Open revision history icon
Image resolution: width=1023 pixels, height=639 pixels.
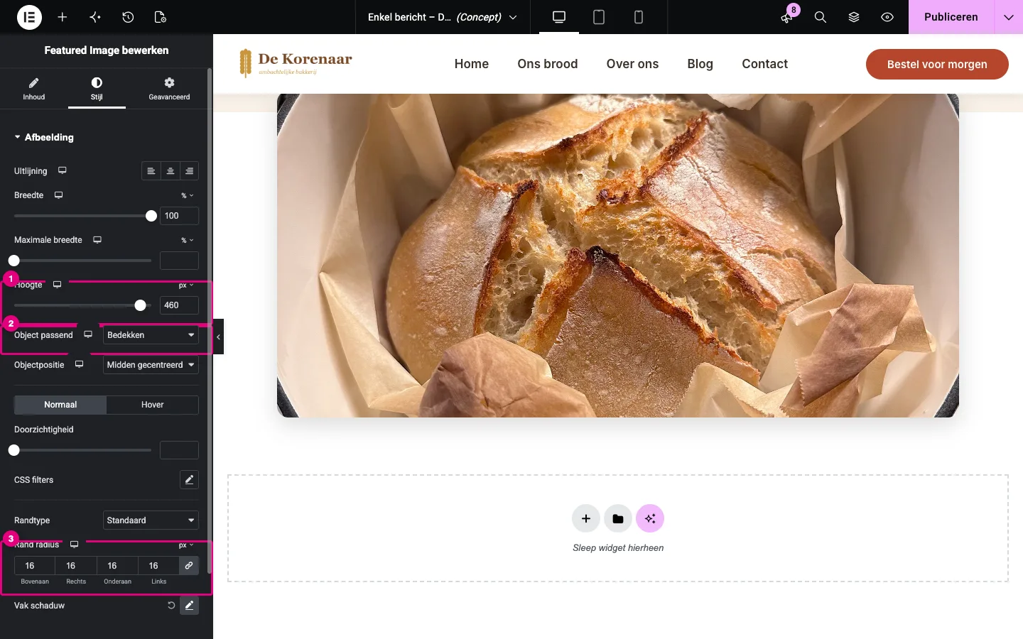click(128, 17)
